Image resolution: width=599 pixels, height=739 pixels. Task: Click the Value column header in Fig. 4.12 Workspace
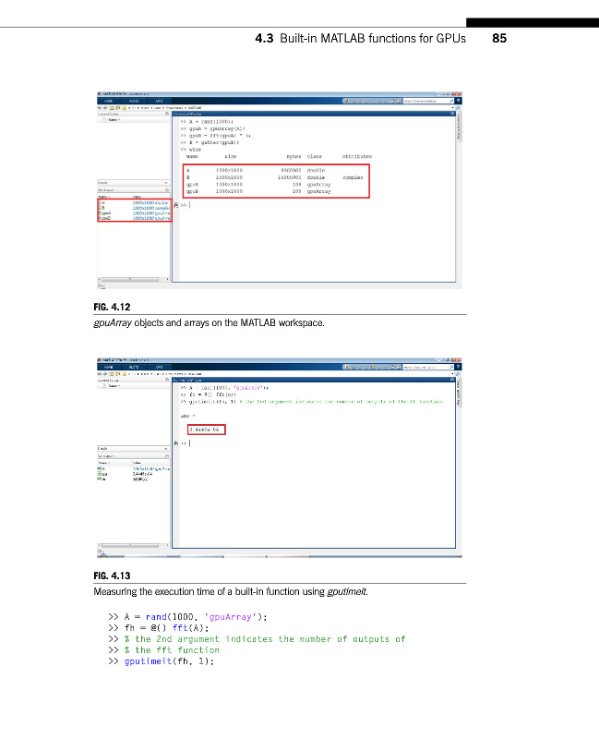pos(137,196)
